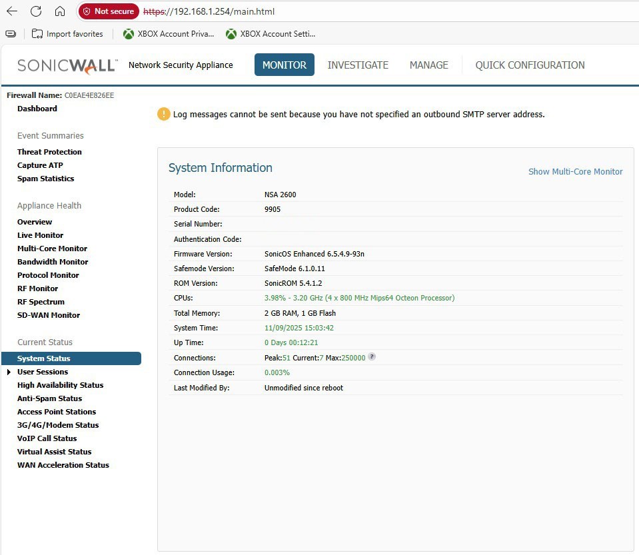Open the XBOX Account Setti... bookmark
The width and height of the screenshot is (639, 555).
pyautogui.click(x=271, y=34)
